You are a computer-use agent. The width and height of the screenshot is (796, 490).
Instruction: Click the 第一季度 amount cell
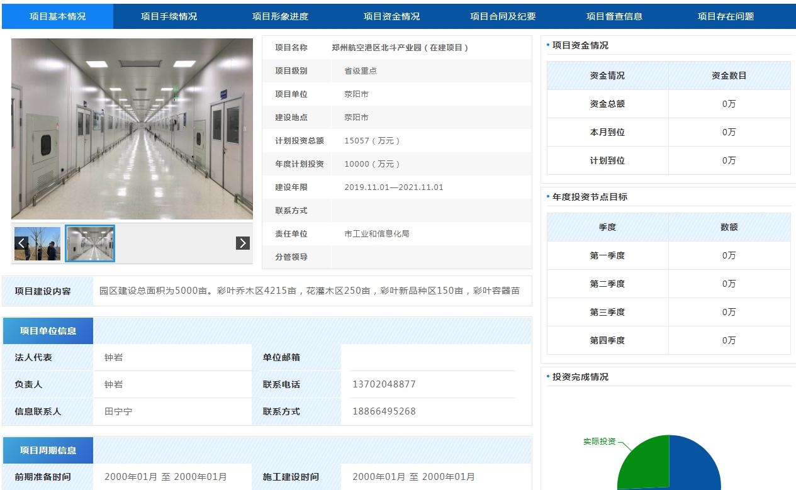coord(729,255)
